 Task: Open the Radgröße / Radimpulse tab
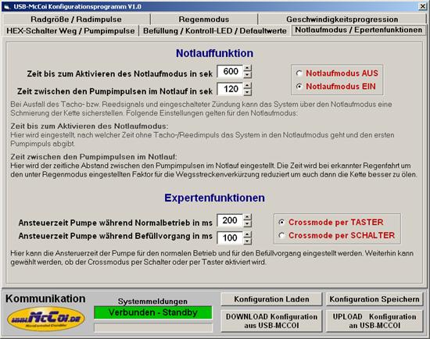click(77, 20)
